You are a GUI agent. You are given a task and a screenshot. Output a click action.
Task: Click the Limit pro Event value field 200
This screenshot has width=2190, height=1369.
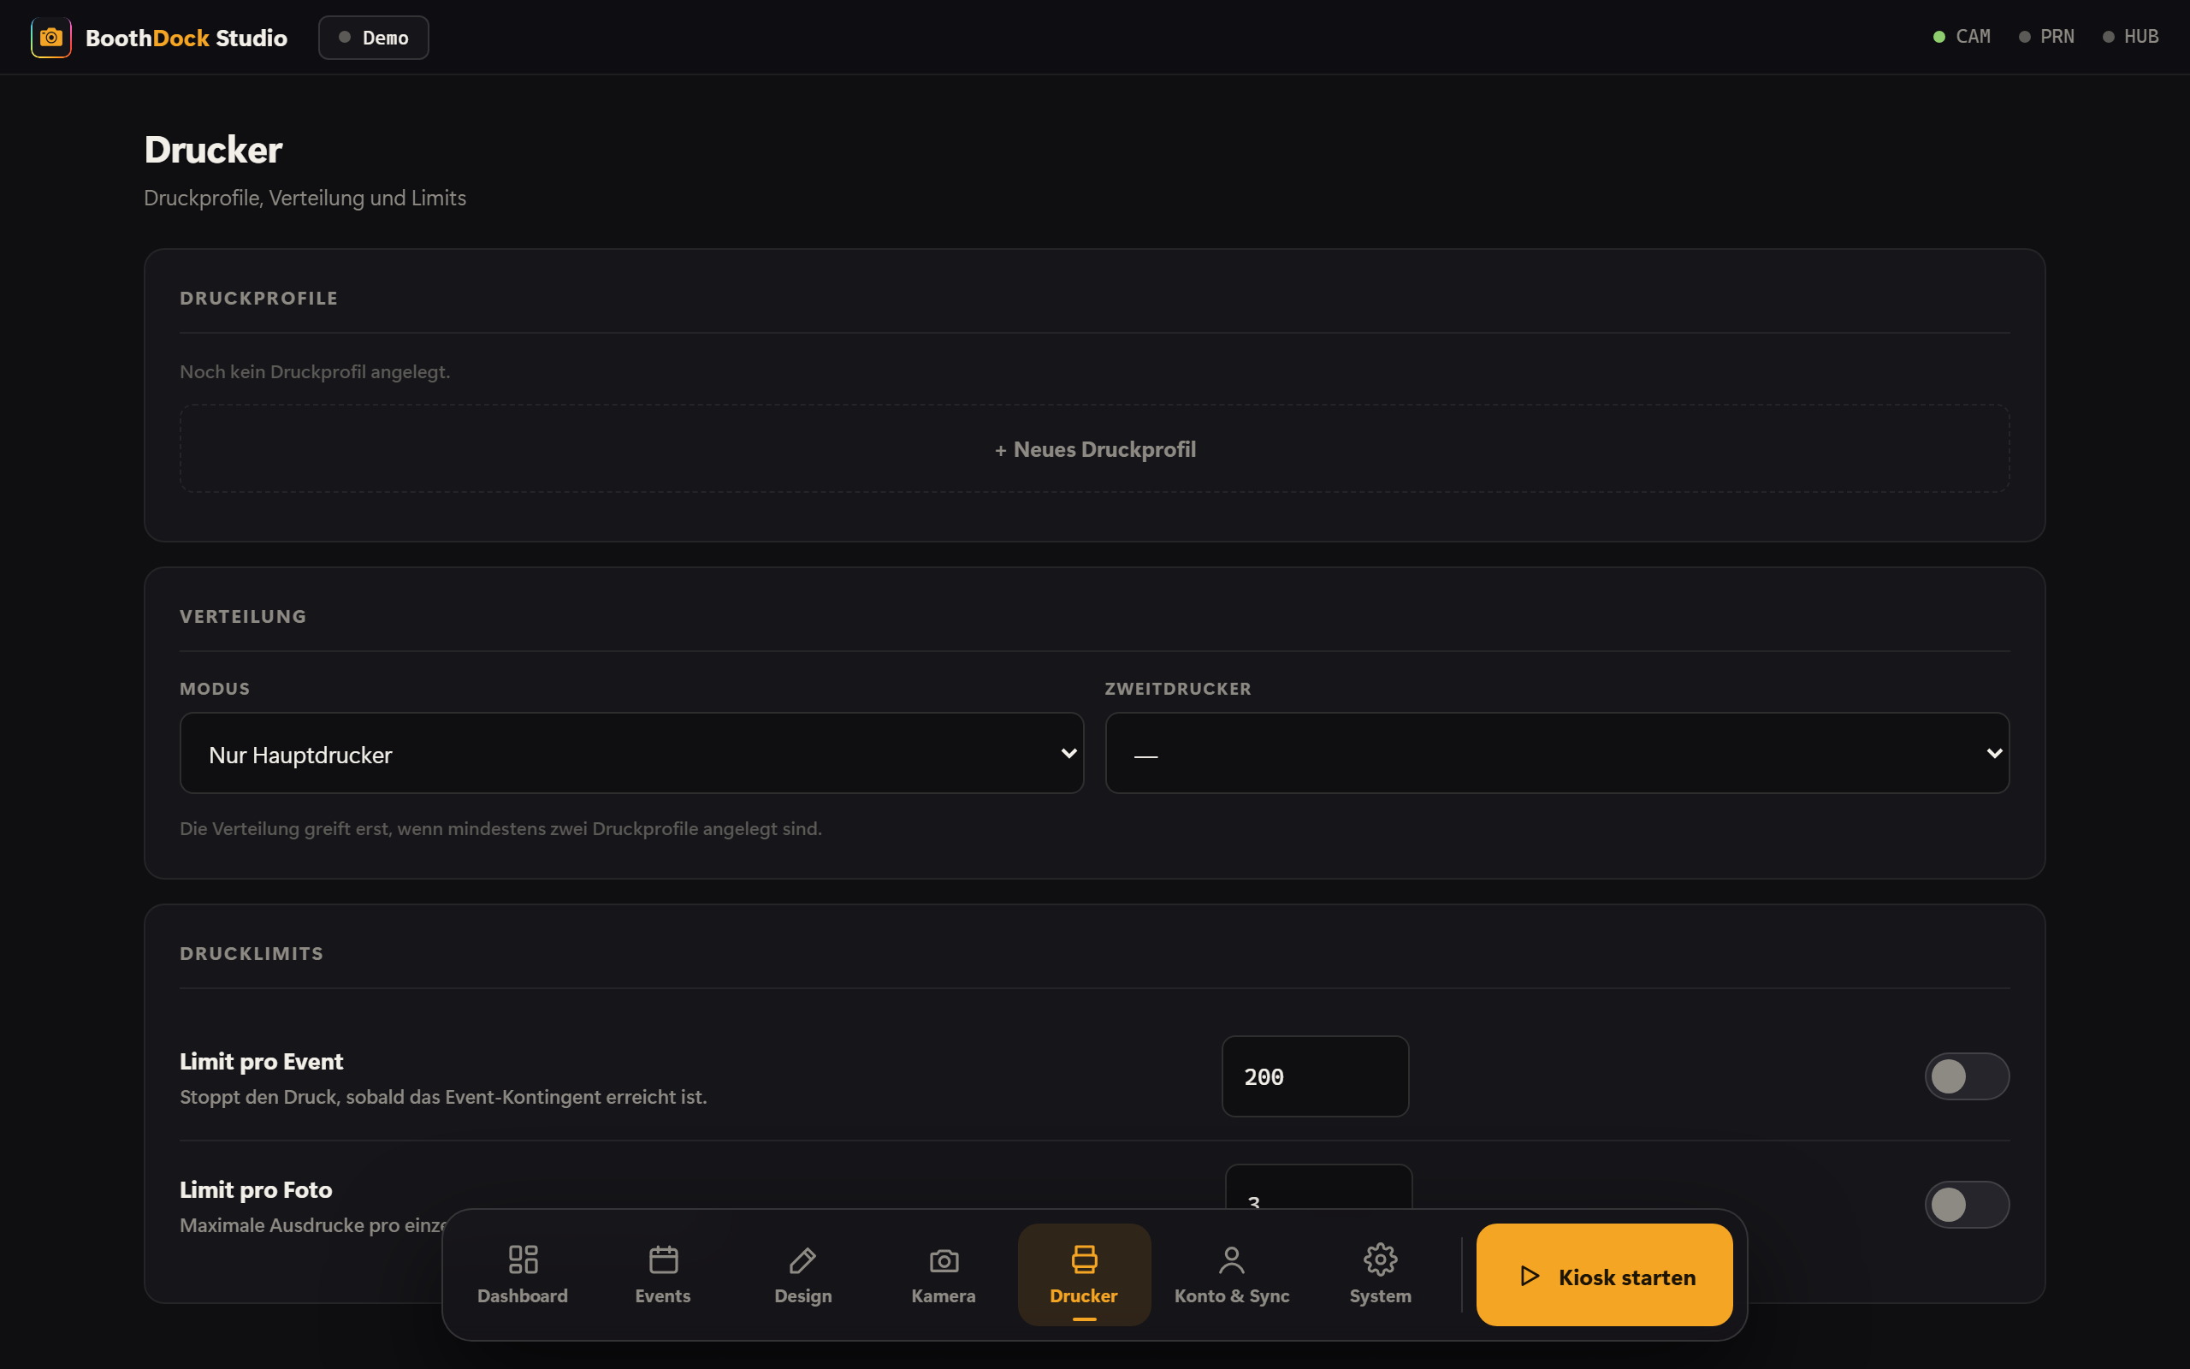[x=1315, y=1076]
